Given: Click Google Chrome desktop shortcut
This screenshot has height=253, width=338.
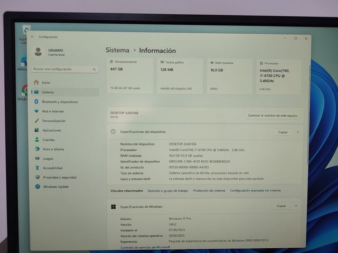Looking at the screenshot, I should 24,91.
